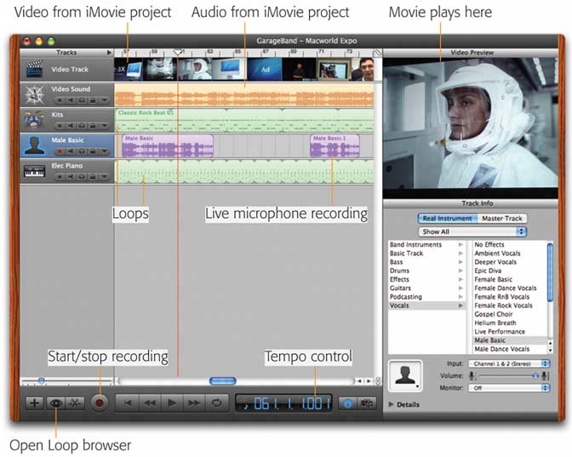Screen dimensions: 572x457
Task: Click the Track Info recording volume slider
Action: 507,375
